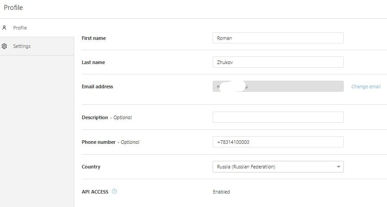
Task: Click the Country label text
Action: [91, 167]
